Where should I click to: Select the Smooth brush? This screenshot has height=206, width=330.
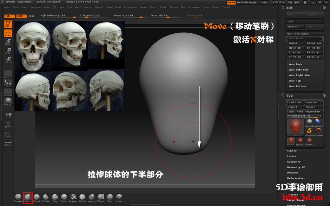pos(37,198)
